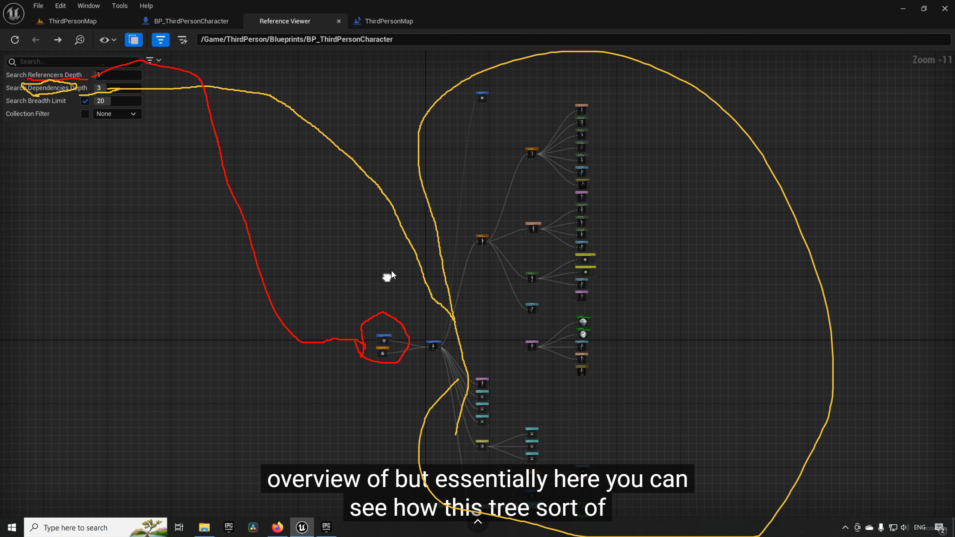Toggle the blue duplicate view icon
Viewport: 955px width, 537px height.
(134, 40)
